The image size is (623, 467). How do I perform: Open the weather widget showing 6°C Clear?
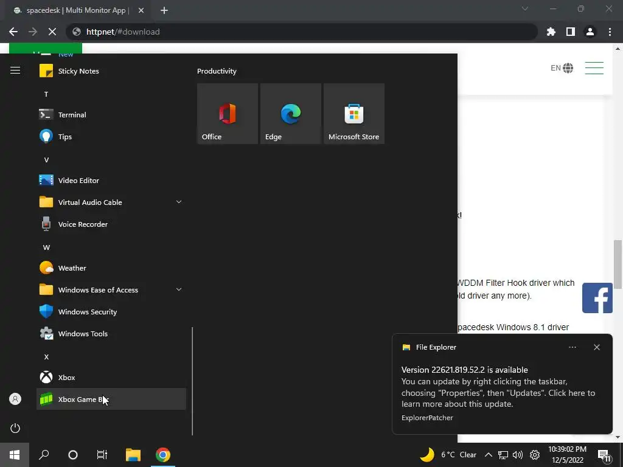(x=448, y=455)
